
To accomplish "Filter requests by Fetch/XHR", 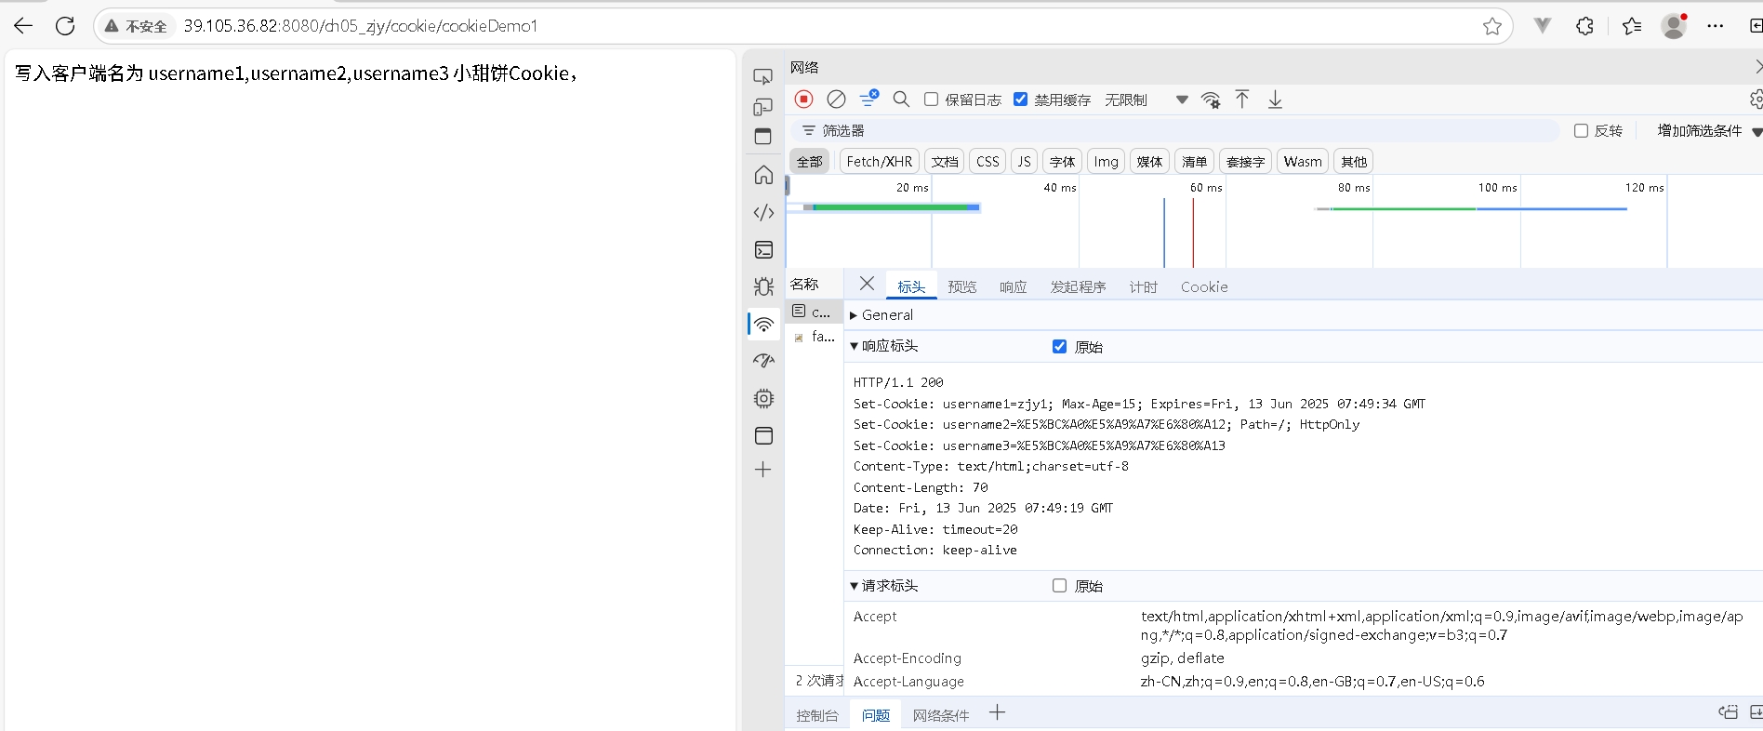I will [879, 162].
